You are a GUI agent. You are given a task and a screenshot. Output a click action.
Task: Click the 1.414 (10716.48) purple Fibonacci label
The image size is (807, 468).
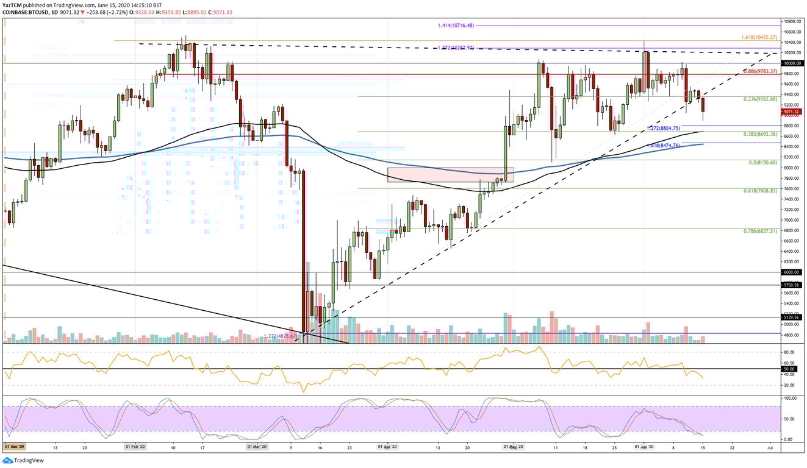(456, 27)
